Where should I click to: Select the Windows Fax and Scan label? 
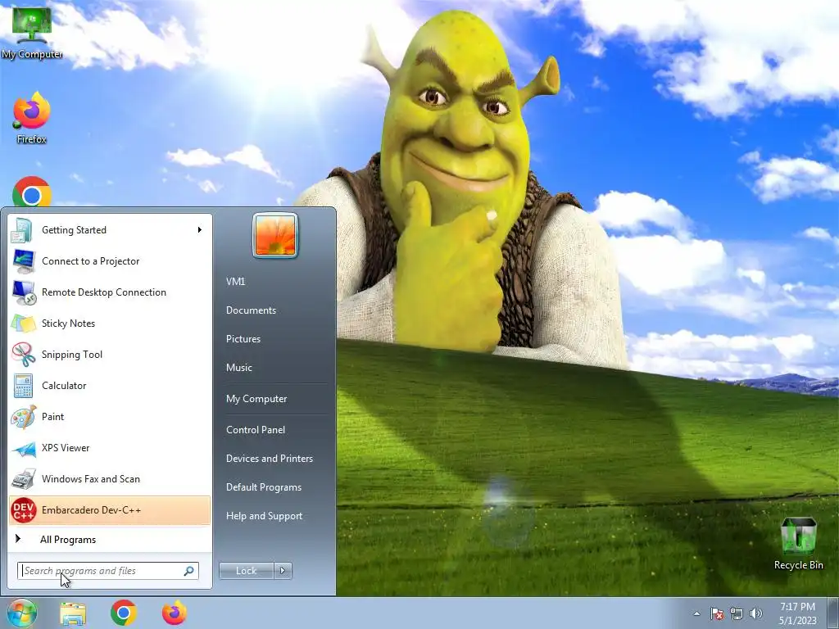tap(90, 479)
